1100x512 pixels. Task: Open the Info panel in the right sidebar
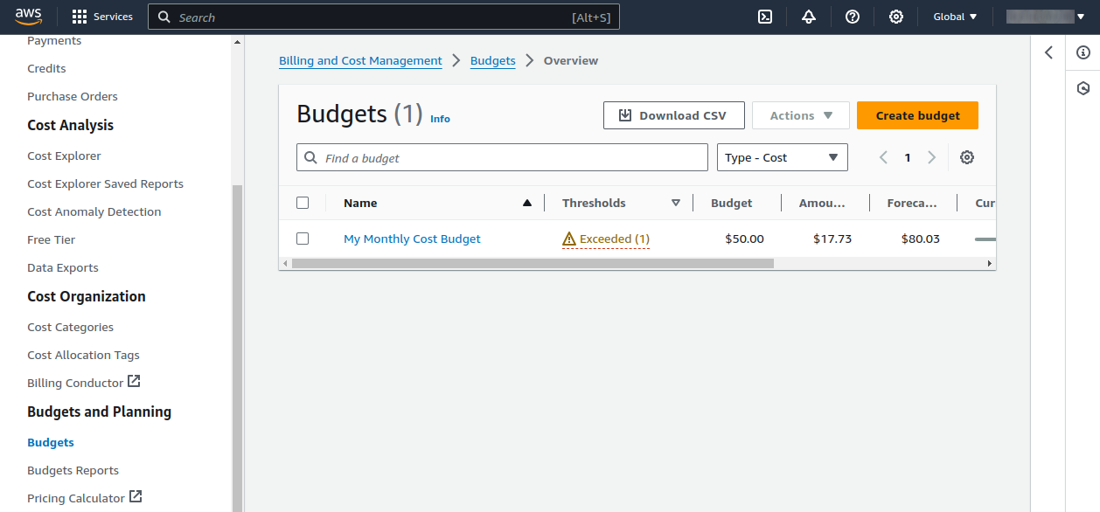[1083, 52]
